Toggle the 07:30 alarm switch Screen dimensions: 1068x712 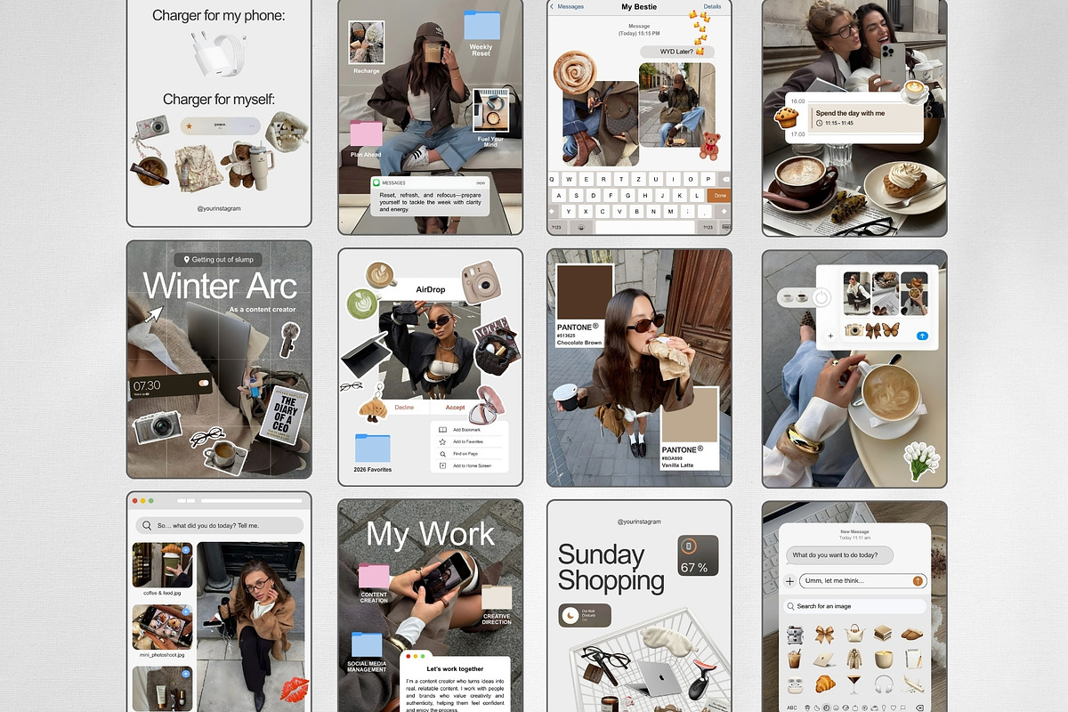tap(205, 384)
